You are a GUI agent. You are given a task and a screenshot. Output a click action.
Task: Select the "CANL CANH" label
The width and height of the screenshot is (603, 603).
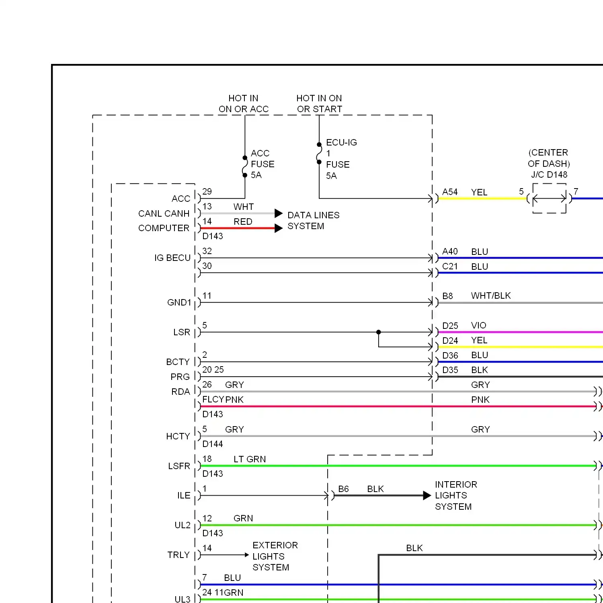pos(164,213)
